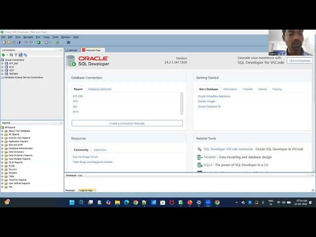
Task: Open dropdown arrow next to New Connection plus
Action: 7,55
